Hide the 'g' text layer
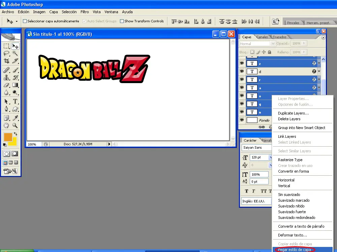 tap(242, 104)
